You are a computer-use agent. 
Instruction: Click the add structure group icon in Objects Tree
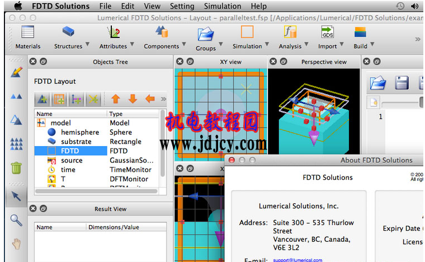(42, 99)
